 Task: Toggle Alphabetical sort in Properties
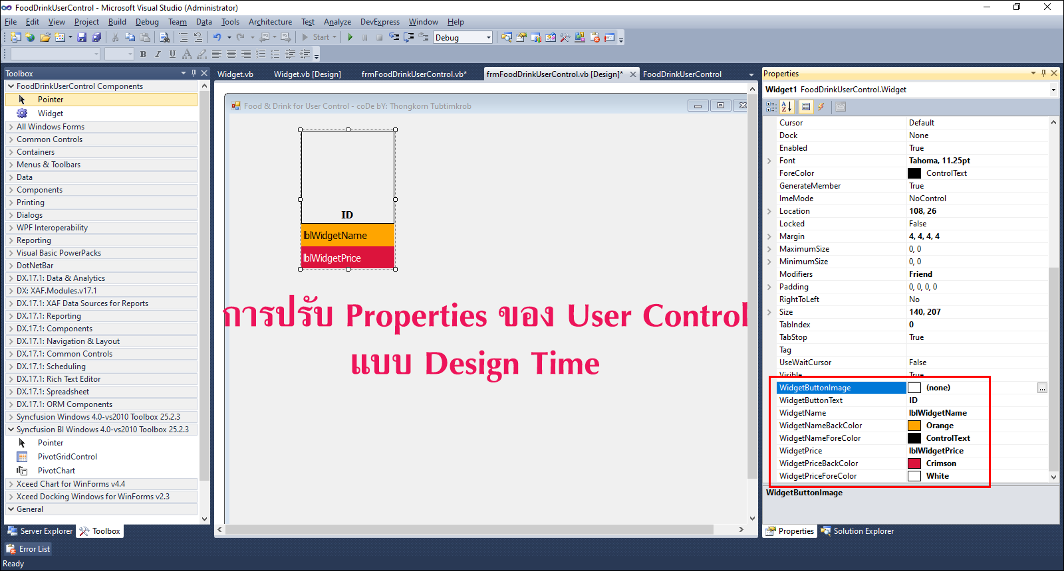(787, 107)
